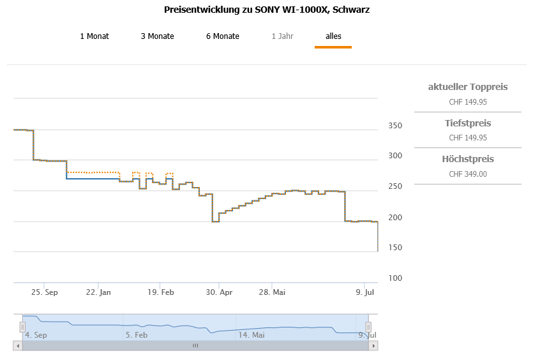Click the Preisentwicklung chart title
This screenshot has height=360, width=533.
click(x=267, y=10)
